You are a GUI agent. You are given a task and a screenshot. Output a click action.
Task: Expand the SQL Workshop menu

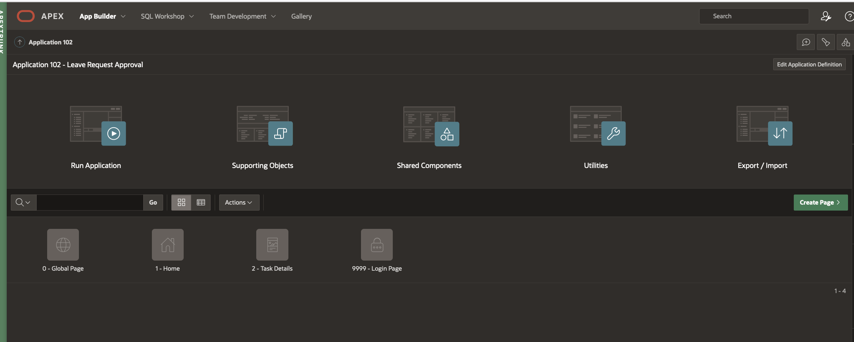pyautogui.click(x=167, y=16)
